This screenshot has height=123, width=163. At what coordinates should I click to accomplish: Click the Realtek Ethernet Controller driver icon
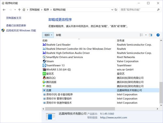(x=44, y=49)
